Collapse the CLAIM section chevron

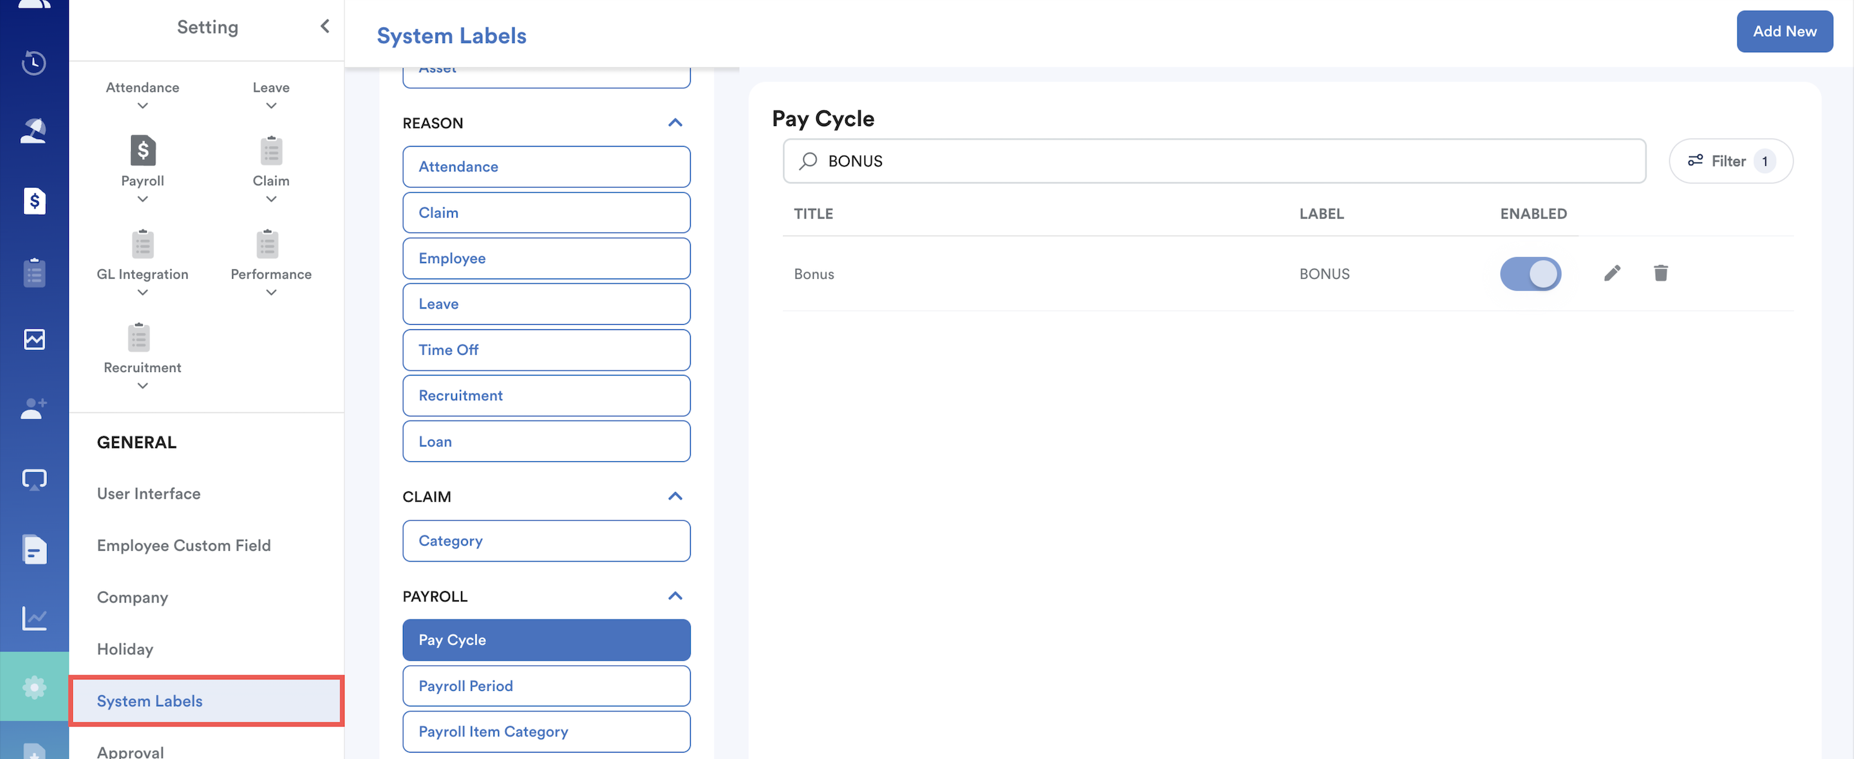pos(675,497)
